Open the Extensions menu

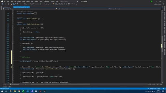pyautogui.click(x=46, y=1)
